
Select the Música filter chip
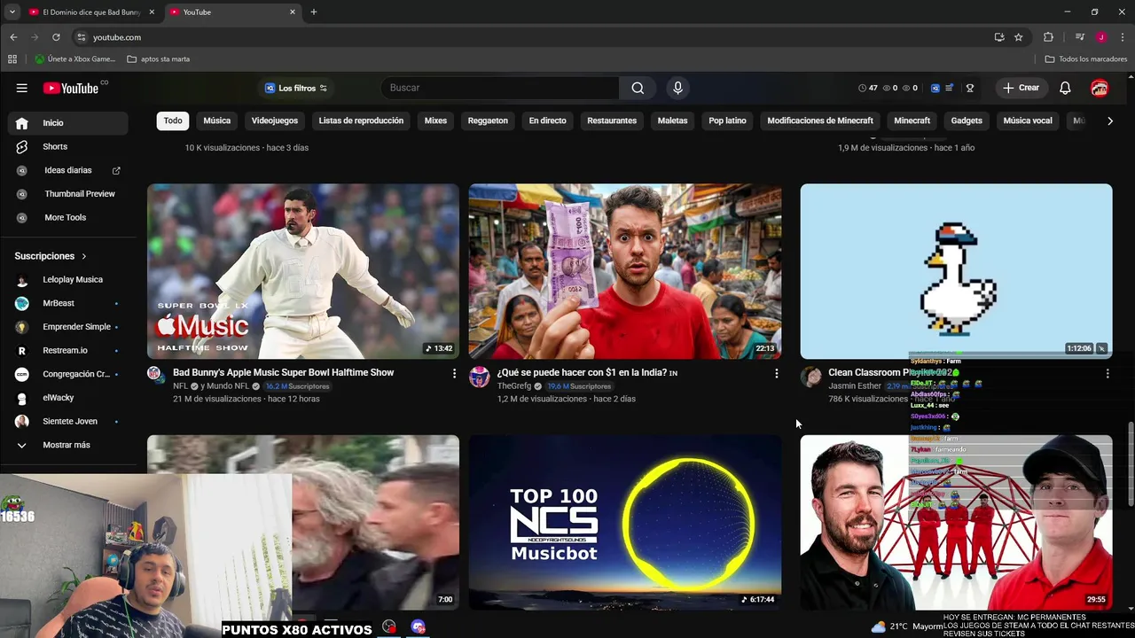217,121
